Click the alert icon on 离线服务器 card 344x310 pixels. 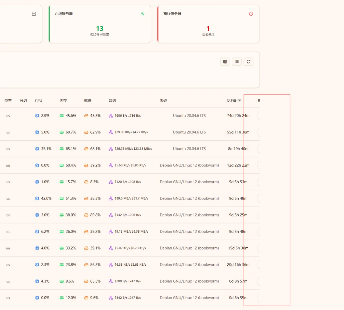click(251, 14)
